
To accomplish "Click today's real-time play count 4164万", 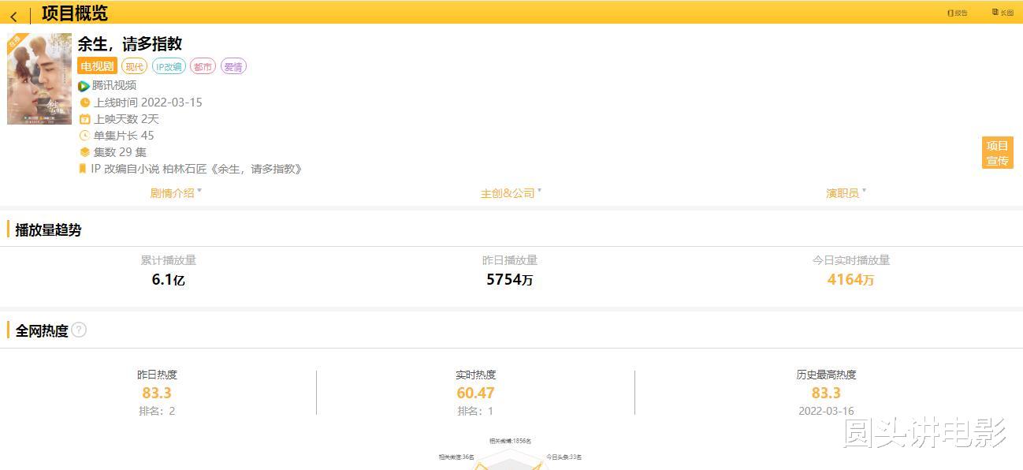I will click(850, 279).
